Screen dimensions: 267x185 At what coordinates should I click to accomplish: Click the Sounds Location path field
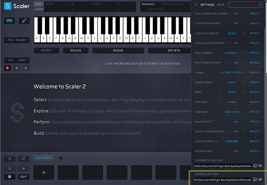click(223, 180)
